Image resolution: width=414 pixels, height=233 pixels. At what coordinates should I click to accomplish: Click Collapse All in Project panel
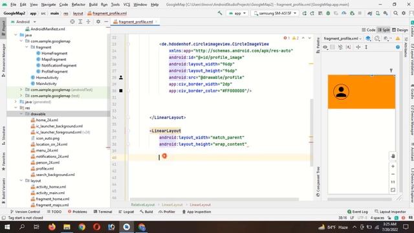[x=88, y=21]
